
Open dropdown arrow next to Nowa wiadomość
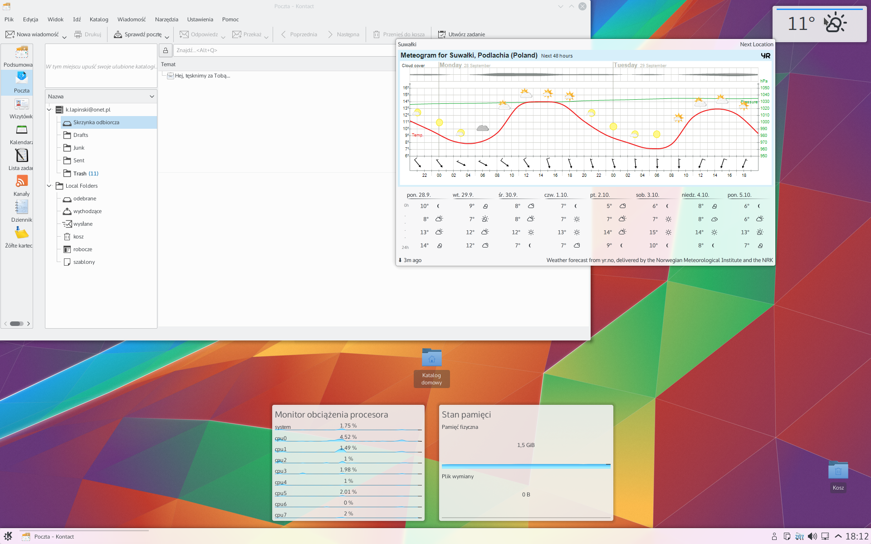pyautogui.click(x=64, y=37)
